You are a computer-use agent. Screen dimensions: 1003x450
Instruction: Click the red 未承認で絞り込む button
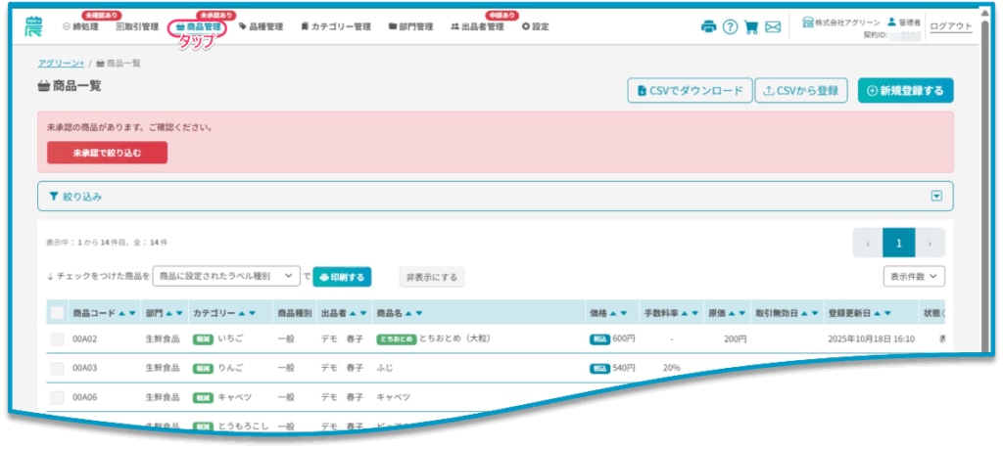tap(107, 153)
